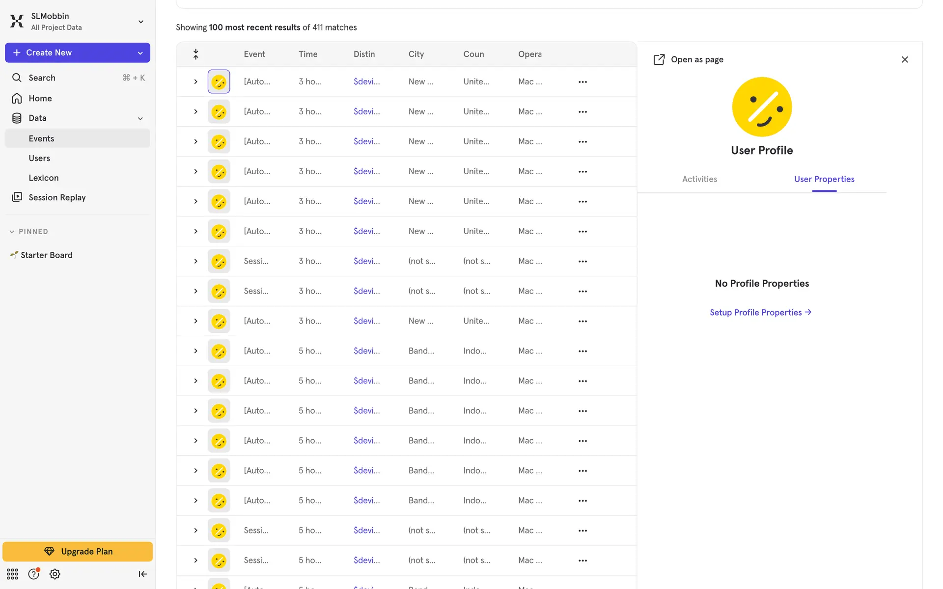943x589 pixels.
Task: Open the SLMobbin project switcher dropdown
Action: [x=140, y=22]
